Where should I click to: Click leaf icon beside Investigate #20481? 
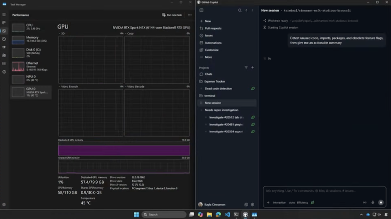(253, 124)
